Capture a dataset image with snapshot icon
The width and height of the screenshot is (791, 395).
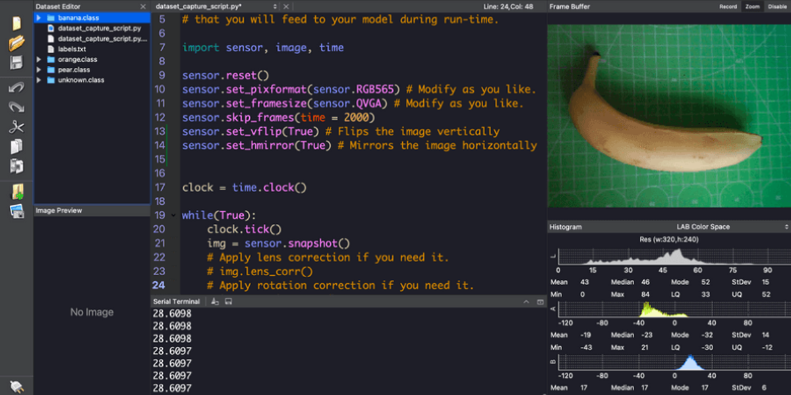tap(16, 211)
